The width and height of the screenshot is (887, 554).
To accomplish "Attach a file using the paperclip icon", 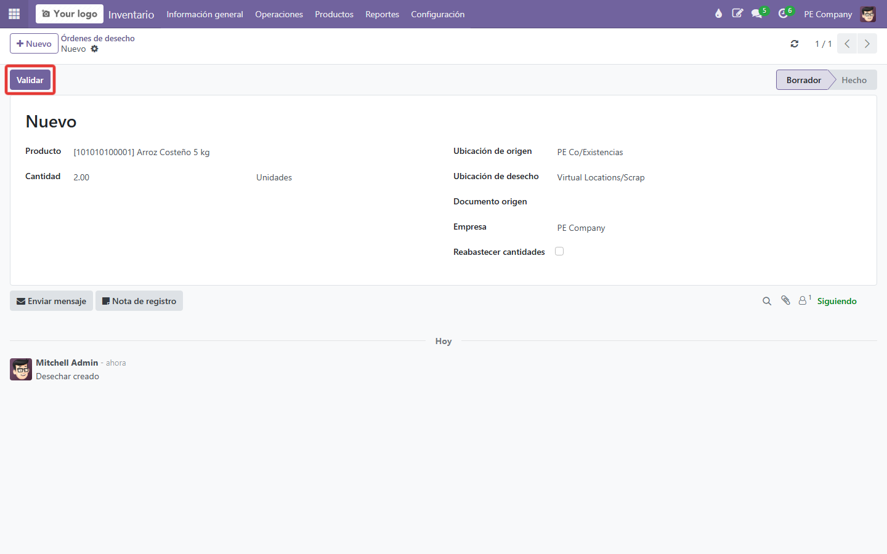I will [x=785, y=300].
